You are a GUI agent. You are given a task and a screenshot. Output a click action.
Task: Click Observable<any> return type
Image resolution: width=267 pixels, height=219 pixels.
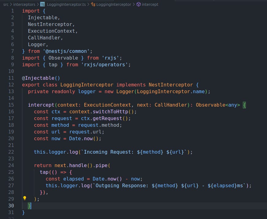point(218,105)
